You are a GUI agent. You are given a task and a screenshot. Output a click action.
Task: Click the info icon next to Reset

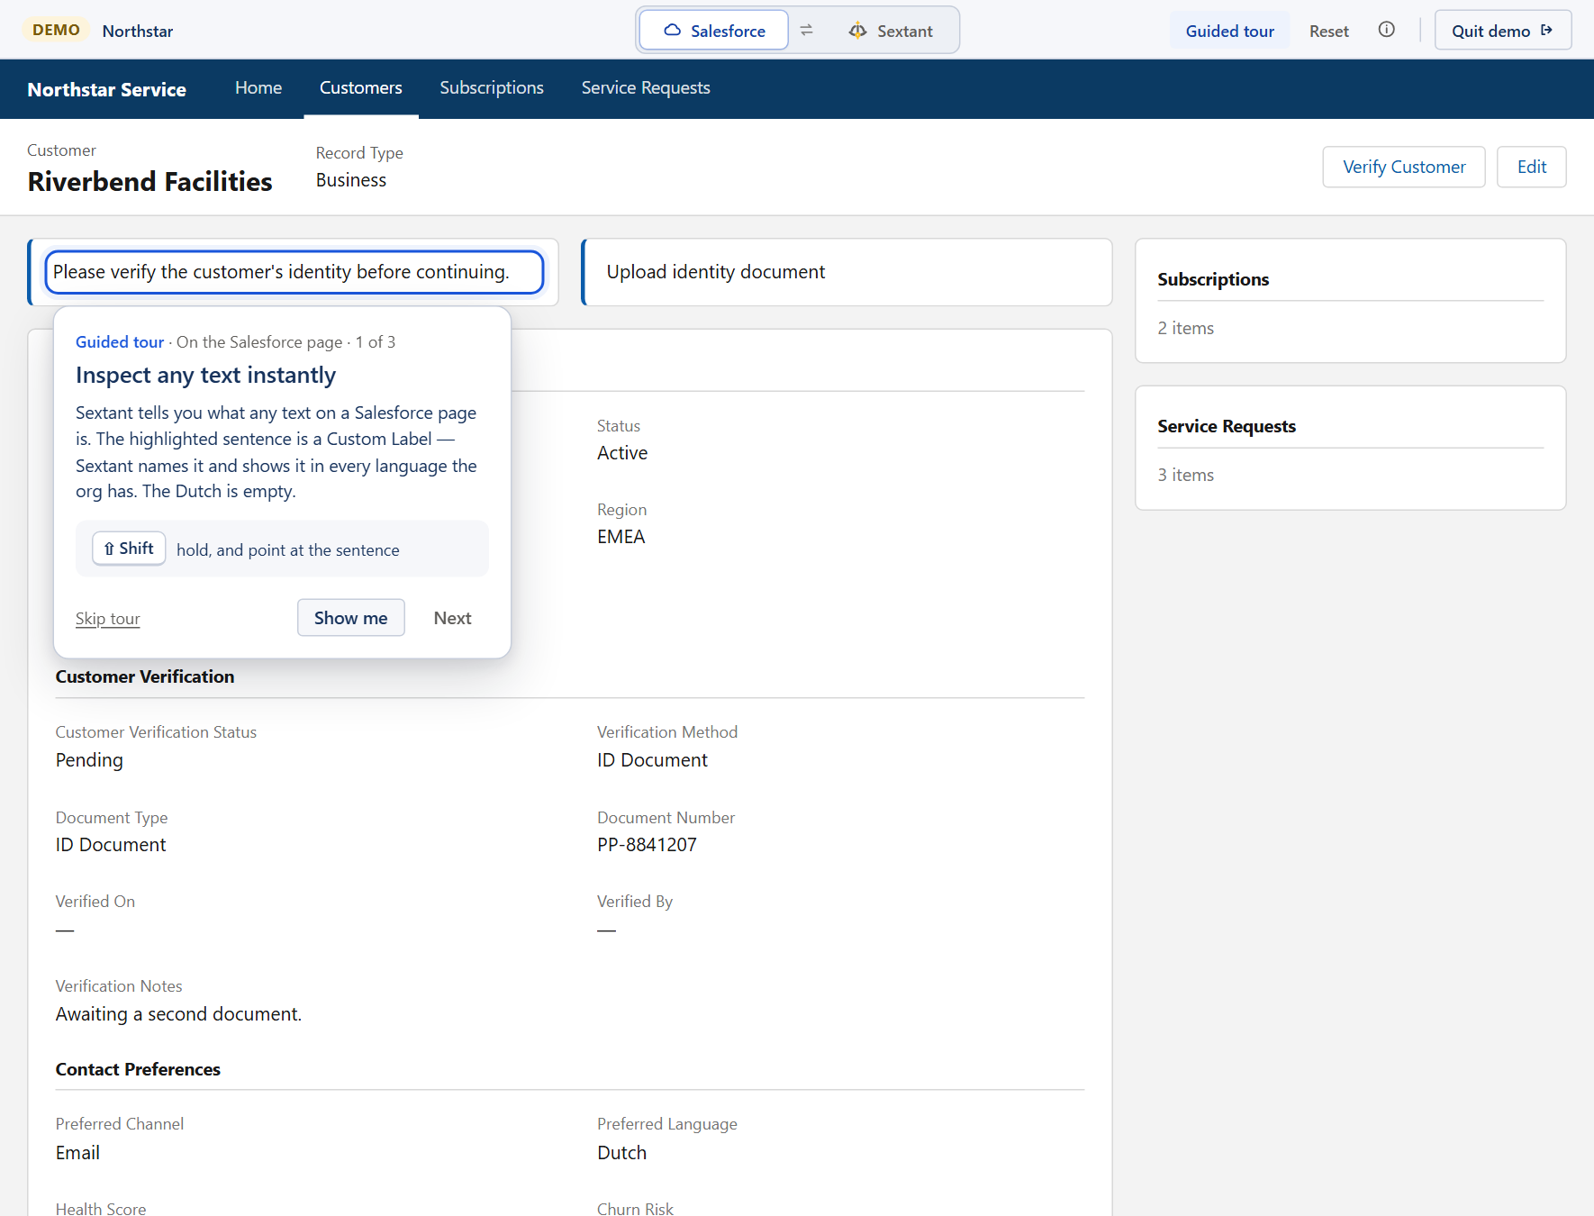click(1386, 30)
